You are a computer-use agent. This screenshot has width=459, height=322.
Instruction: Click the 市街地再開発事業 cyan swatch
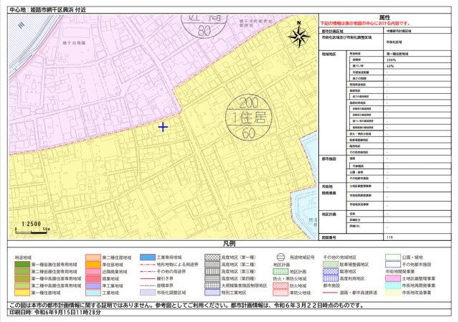click(393, 285)
